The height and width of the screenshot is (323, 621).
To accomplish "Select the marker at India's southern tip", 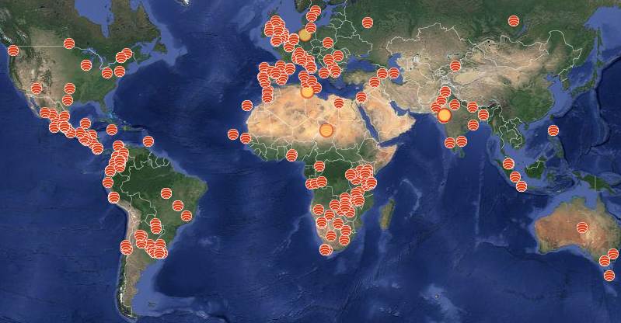I will point(450,143).
